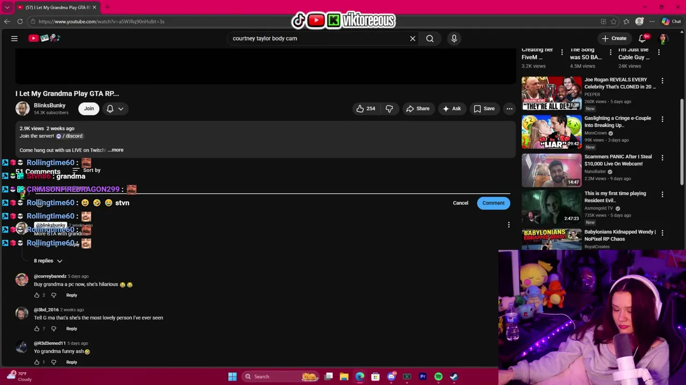Open the Joe Rogan REVEALS video thumbnail
686x385 pixels.
pos(551,93)
